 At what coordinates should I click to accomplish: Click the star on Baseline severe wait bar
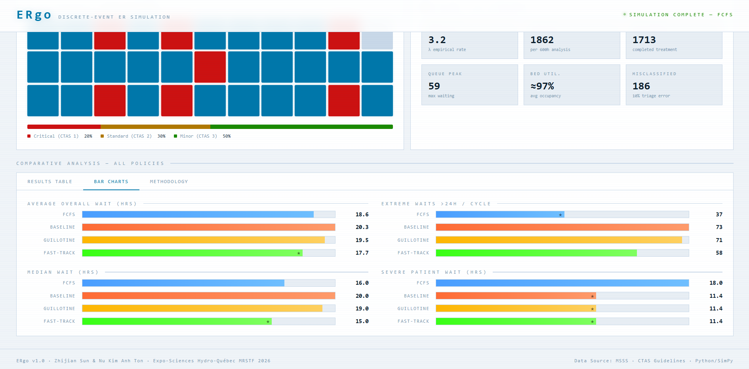593,296
